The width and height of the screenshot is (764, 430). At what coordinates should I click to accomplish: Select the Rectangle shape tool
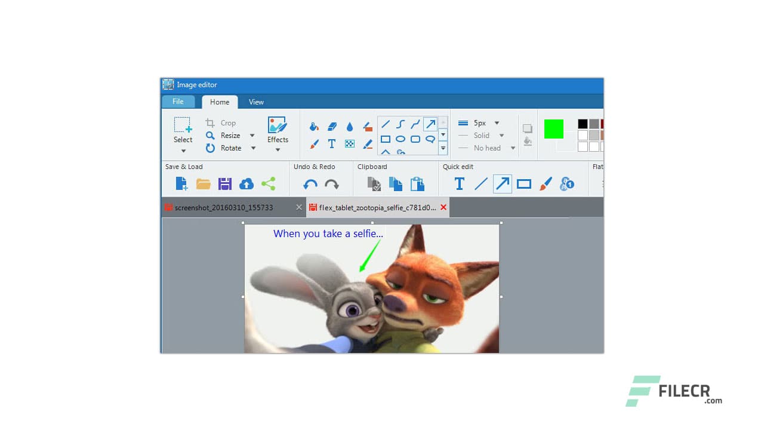tap(386, 139)
